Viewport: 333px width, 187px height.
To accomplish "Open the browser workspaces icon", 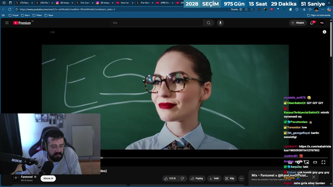I will click(x=4, y=3).
